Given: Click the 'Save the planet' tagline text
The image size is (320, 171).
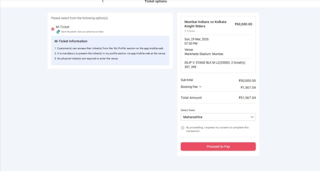Looking at the screenshot, I should (x=82, y=32).
